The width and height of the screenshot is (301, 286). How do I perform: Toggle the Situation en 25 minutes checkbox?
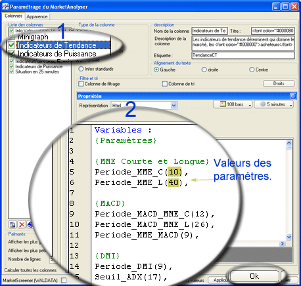12,71
